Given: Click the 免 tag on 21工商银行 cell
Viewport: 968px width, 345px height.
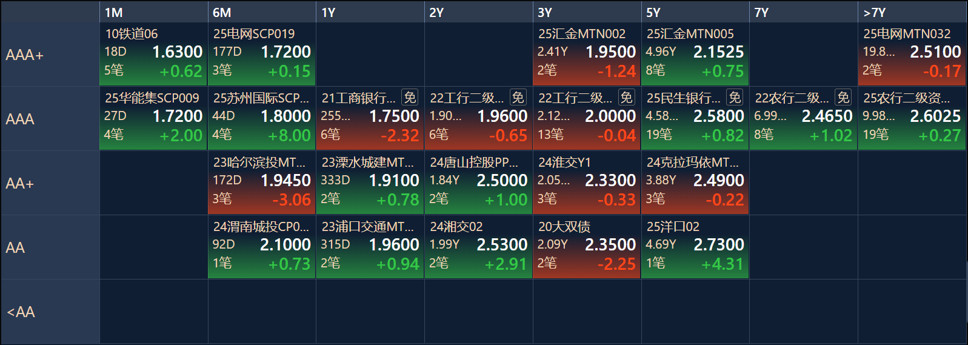Looking at the screenshot, I should click(x=410, y=98).
